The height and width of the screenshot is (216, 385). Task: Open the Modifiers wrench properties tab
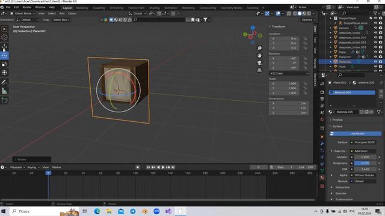click(x=322, y=143)
